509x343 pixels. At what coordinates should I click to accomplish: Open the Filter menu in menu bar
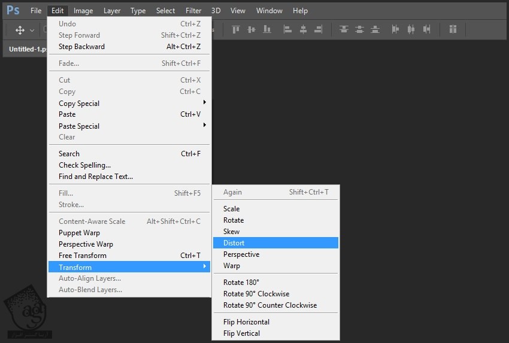[193, 10]
